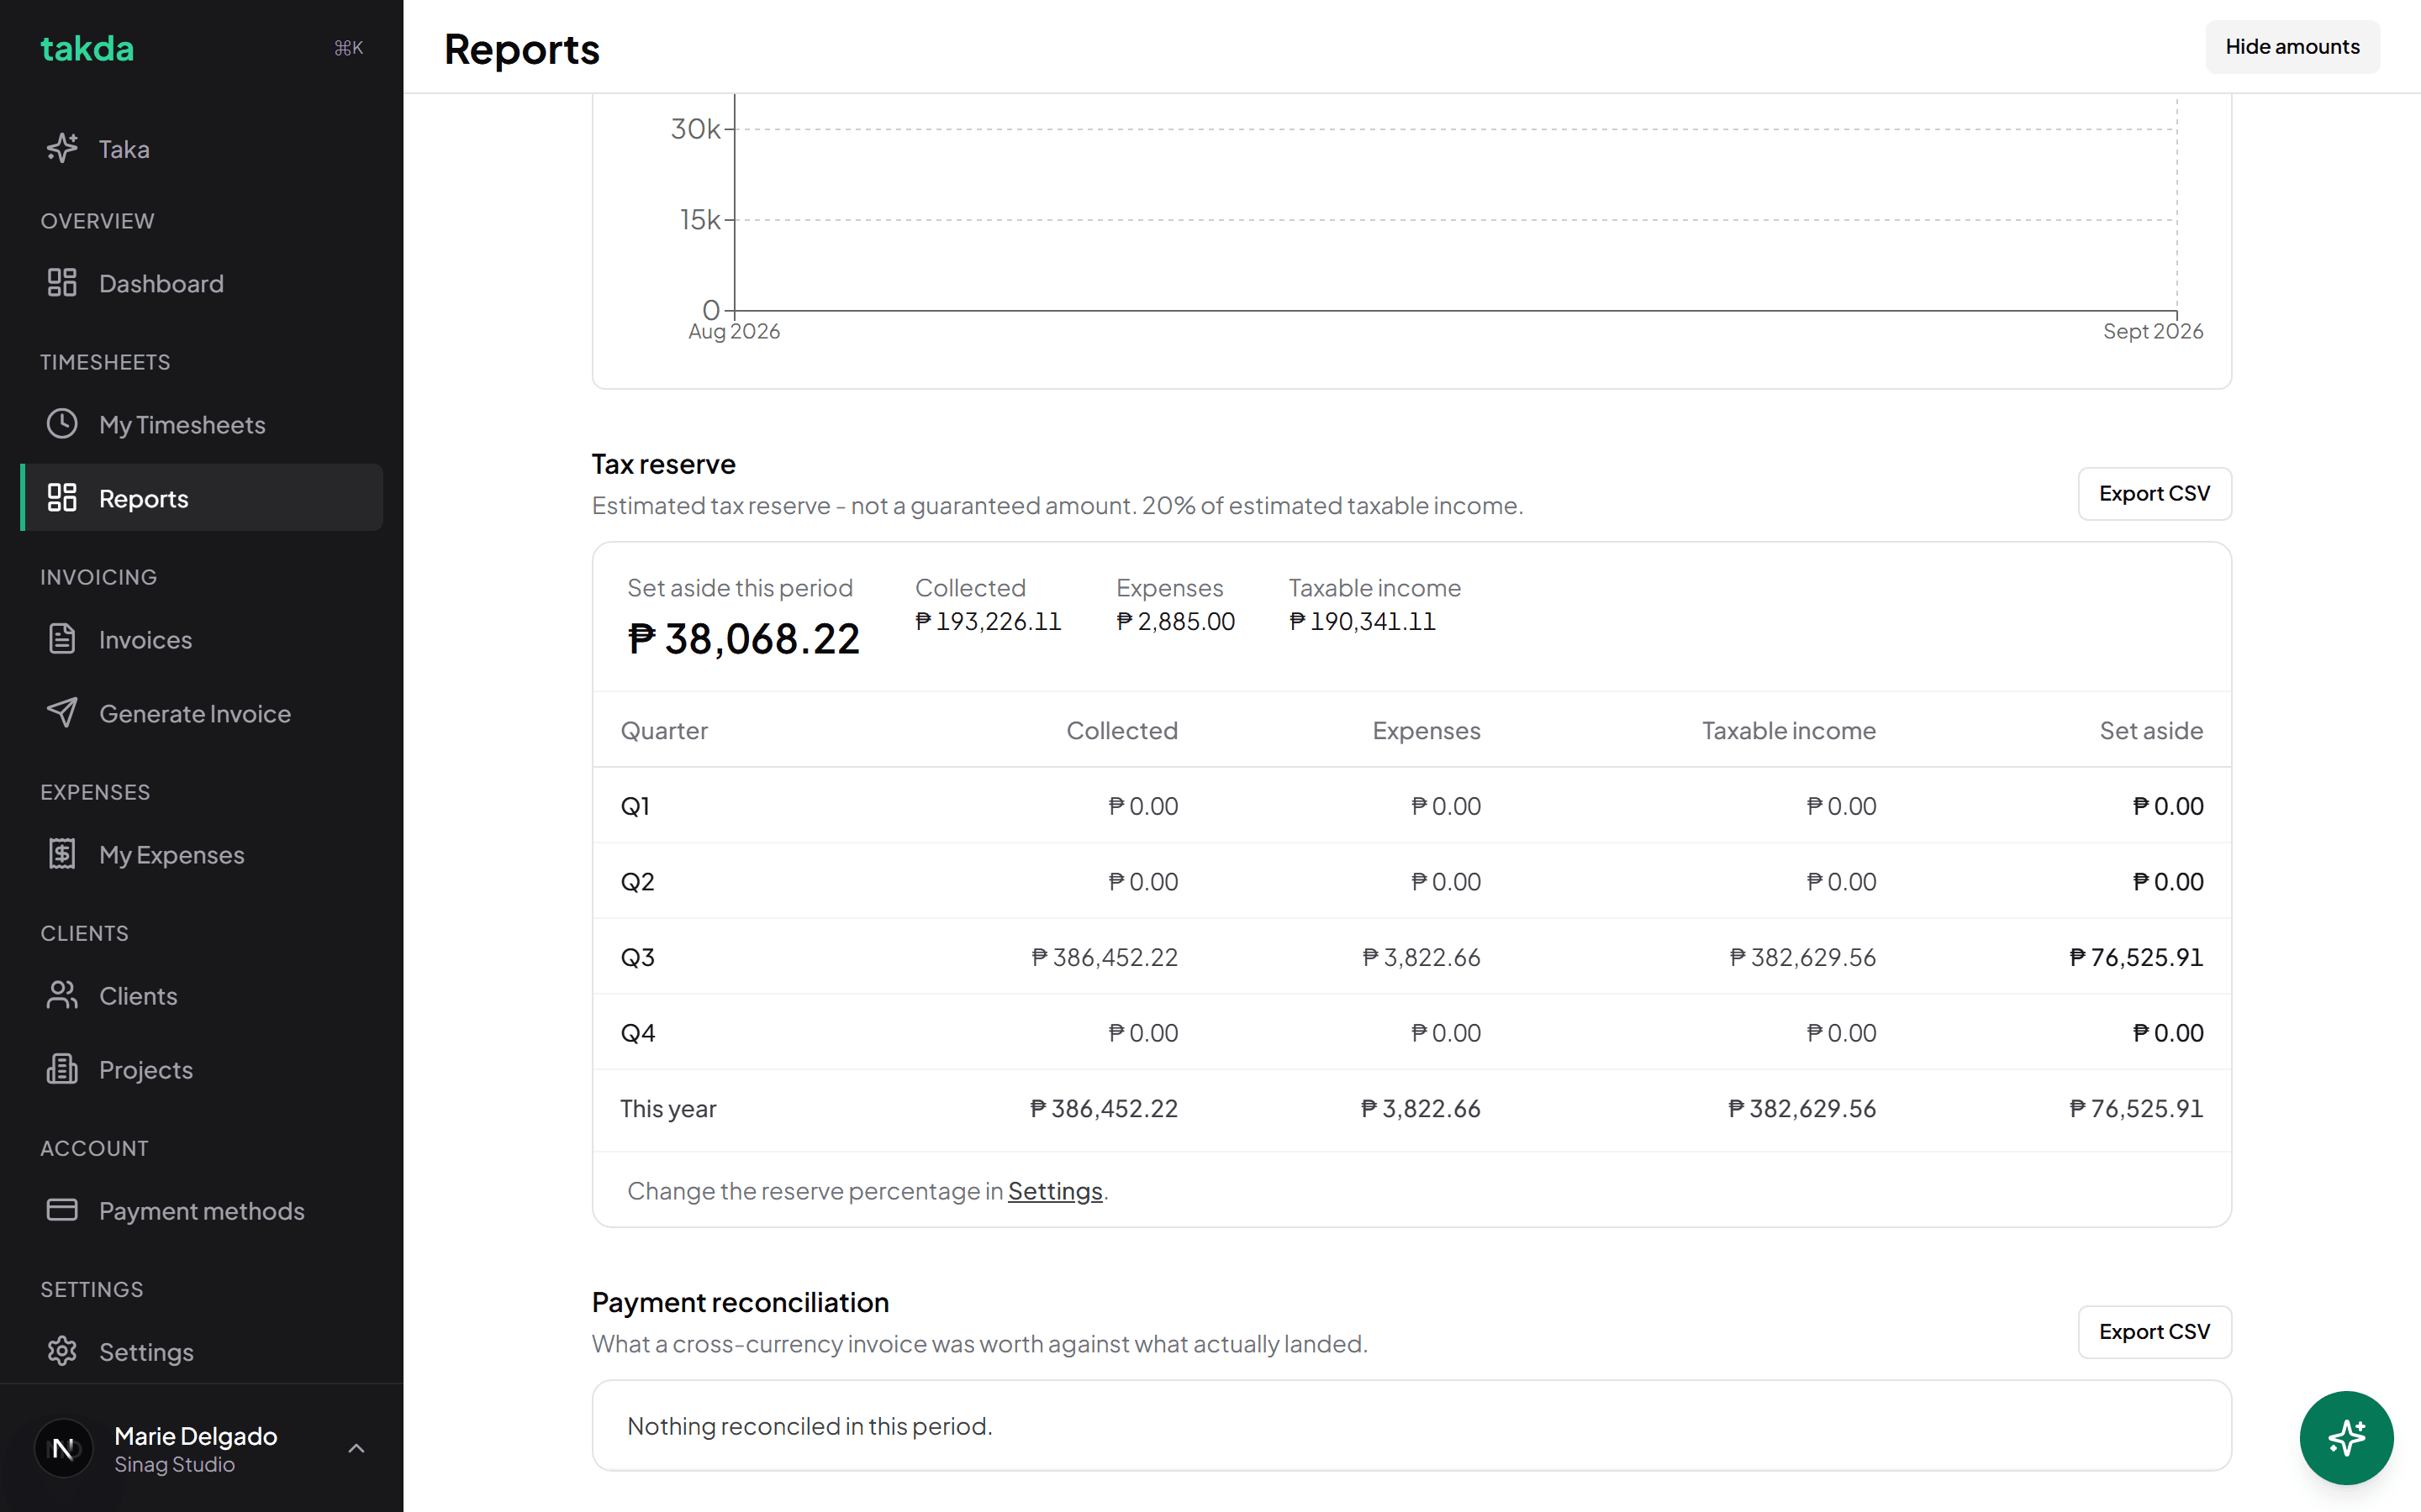The height and width of the screenshot is (1512, 2421).
Task: Click the This year row label
Action: pyautogui.click(x=668, y=1108)
